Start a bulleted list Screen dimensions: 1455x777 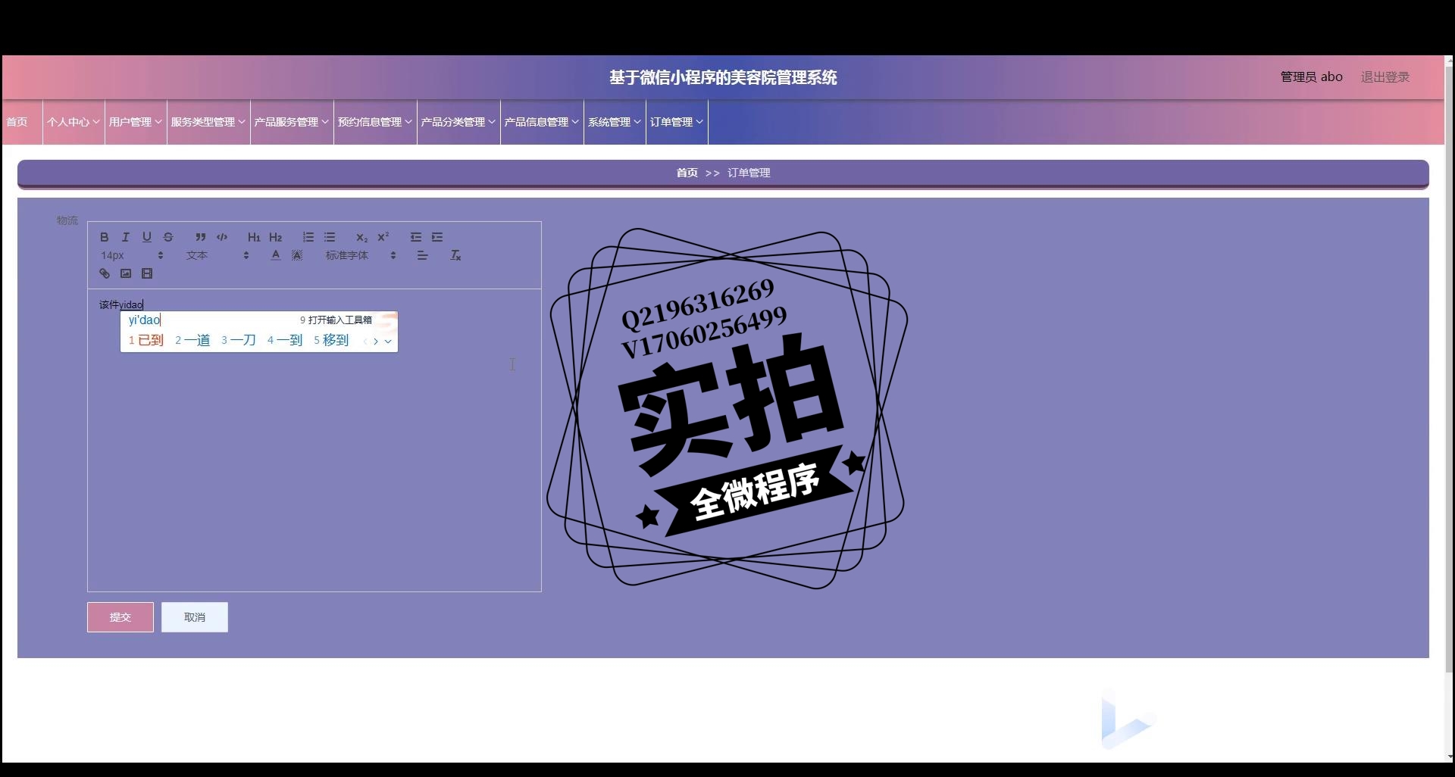click(330, 237)
